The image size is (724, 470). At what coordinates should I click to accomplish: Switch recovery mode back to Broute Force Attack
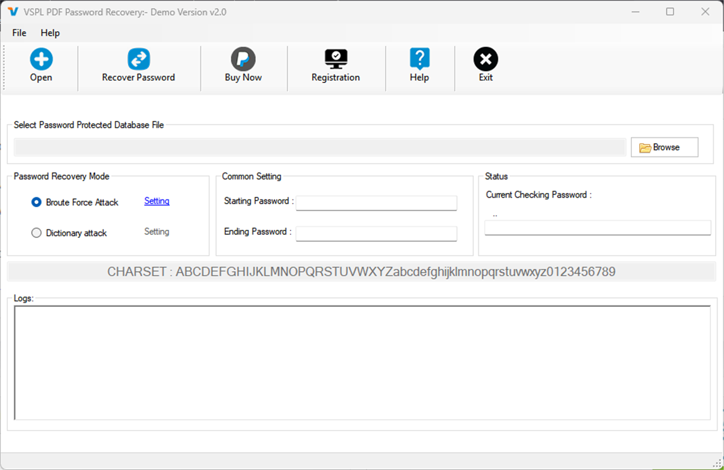(x=36, y=202)
